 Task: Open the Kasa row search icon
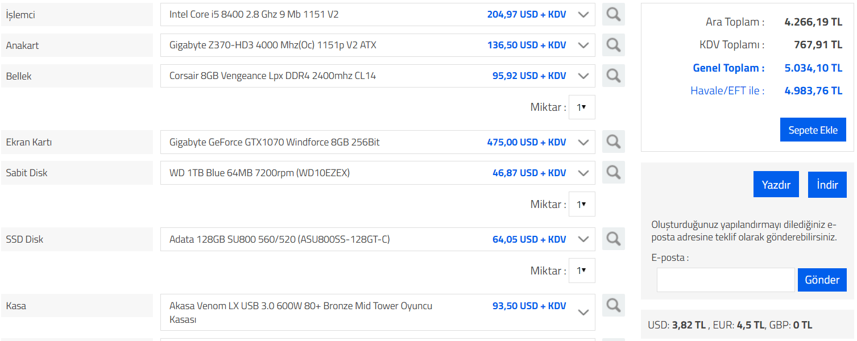(x=613, y=306)
